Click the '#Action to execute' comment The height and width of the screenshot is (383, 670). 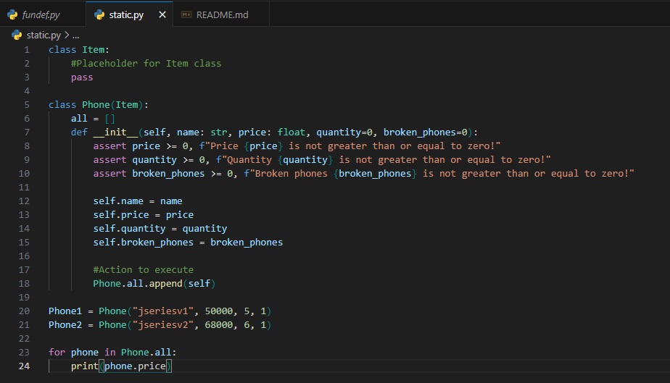(x=143, y=269)
